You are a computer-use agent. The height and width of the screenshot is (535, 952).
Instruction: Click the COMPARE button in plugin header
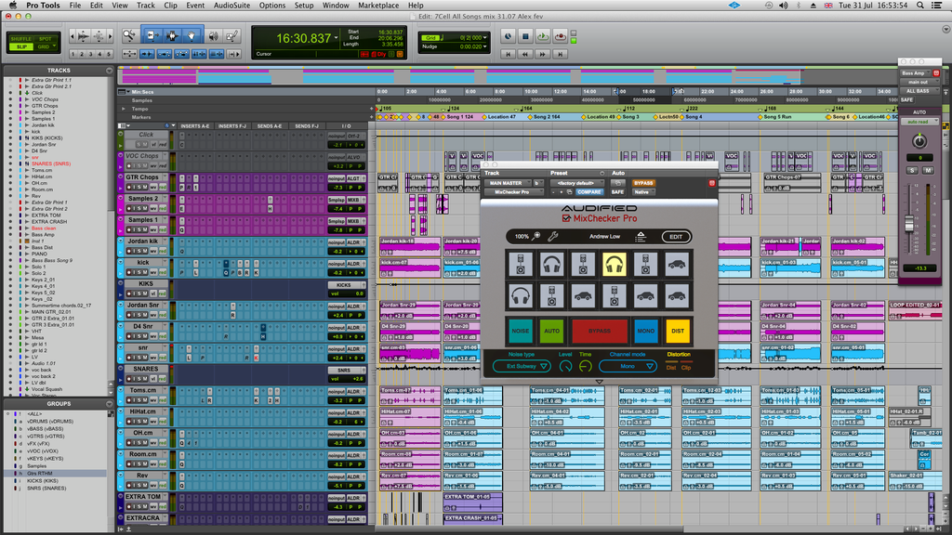pos(591,192)
